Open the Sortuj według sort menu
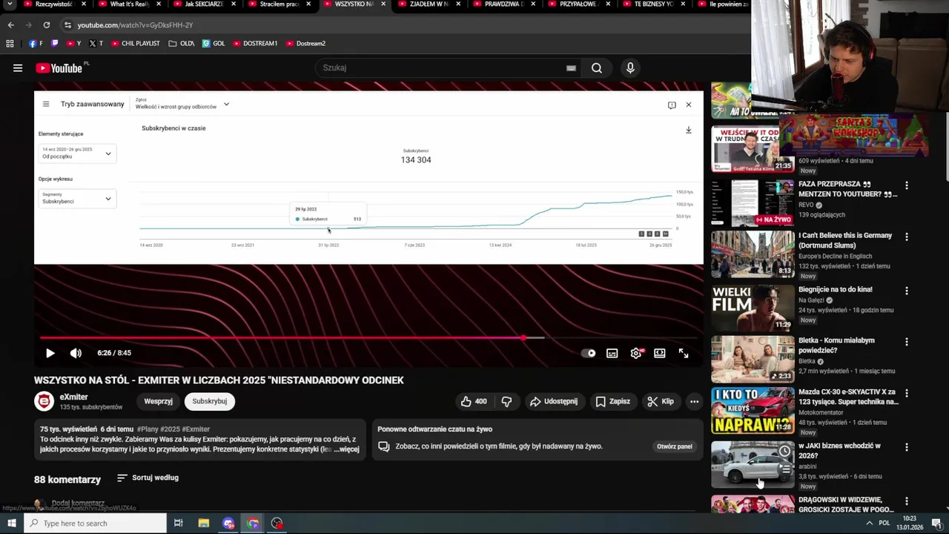This screenshot has width=949, height=534. coord(148,478)
